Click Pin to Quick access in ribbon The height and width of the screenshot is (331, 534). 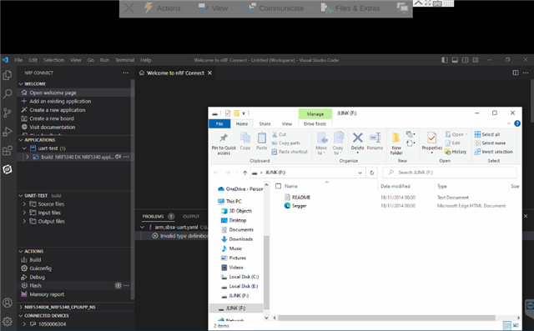click(x=224, y=143)
